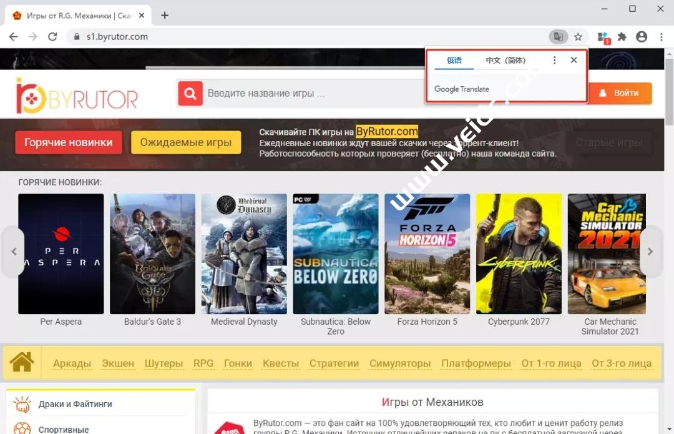The height and width of the screenshot is (434, 674).
Task: Click the Cyberpunk 2077 title text
Action: point(519,322)
